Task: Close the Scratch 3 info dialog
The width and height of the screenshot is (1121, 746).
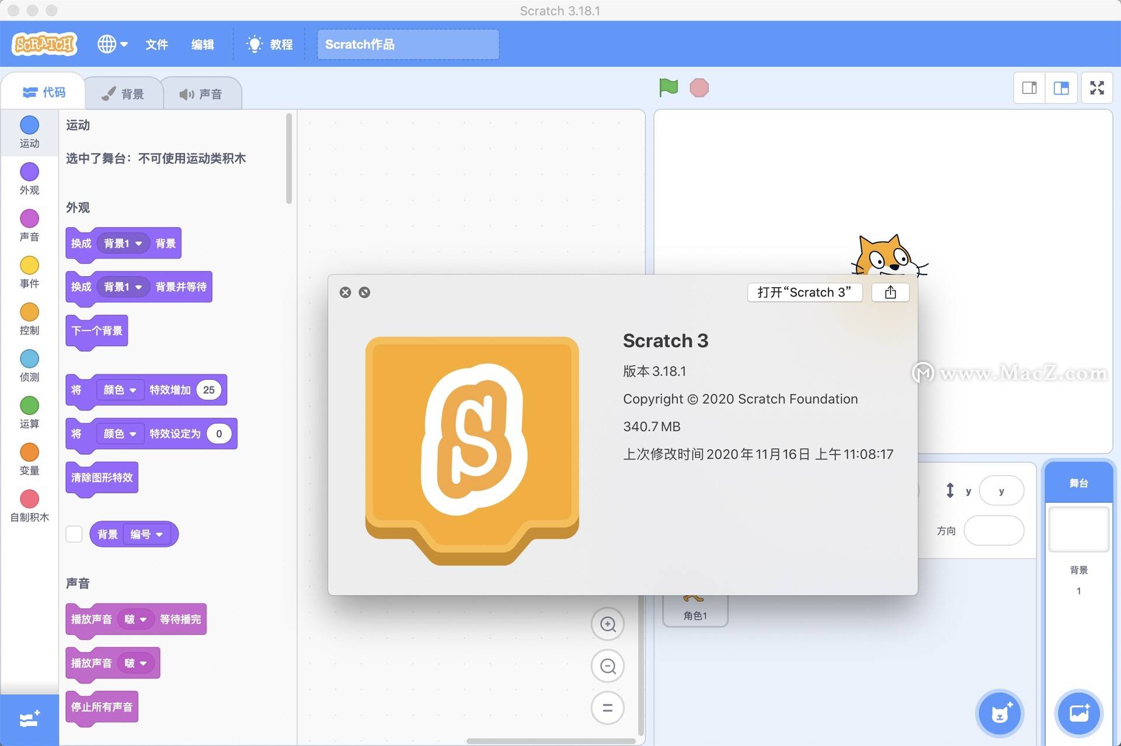Action: [x=346, y=292]
